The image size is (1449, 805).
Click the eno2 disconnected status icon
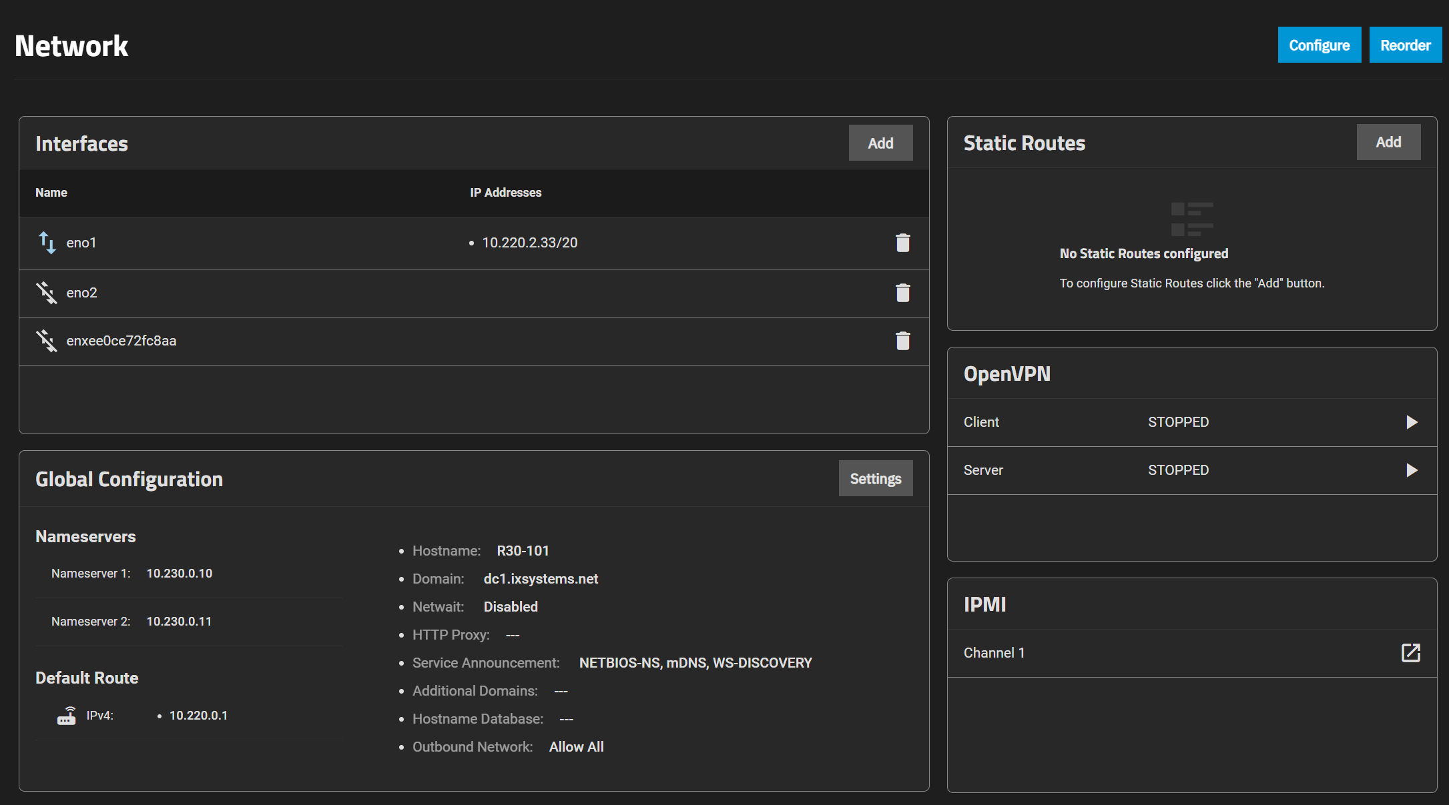[x=47, y=293]
